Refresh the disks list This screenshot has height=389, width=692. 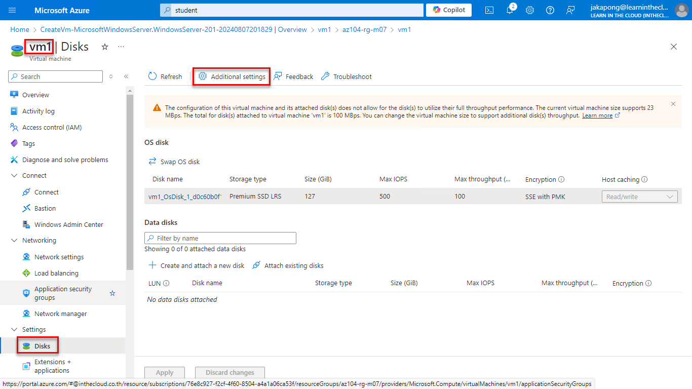click(165, 76)
